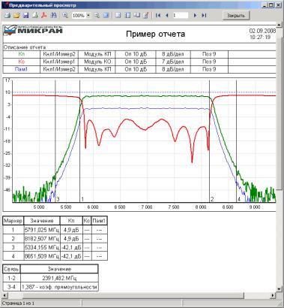Click the vertical scrollbar up arrow
Viewport: 284px width, 308px height.
point(280,25)
